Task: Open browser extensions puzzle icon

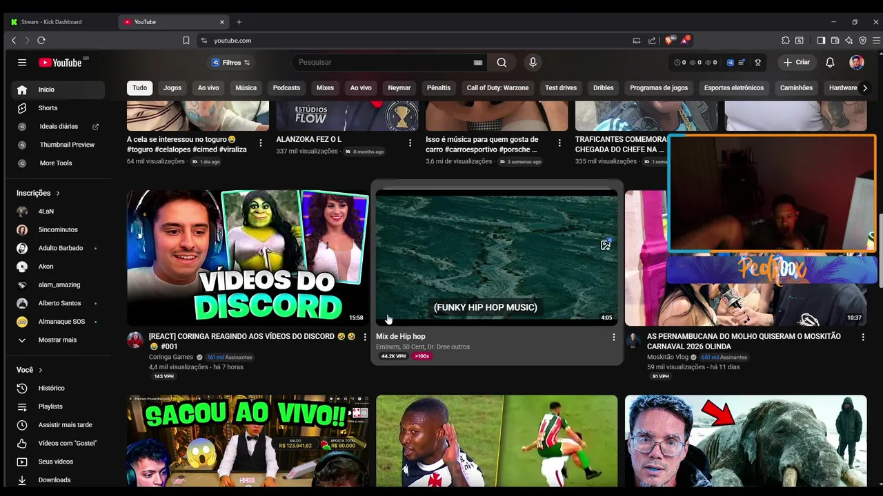Action: pyautogui.click(x=786, y=41)
